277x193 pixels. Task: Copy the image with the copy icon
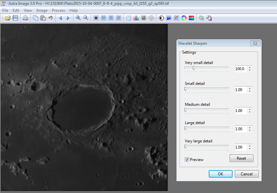(x=36, y=18)
